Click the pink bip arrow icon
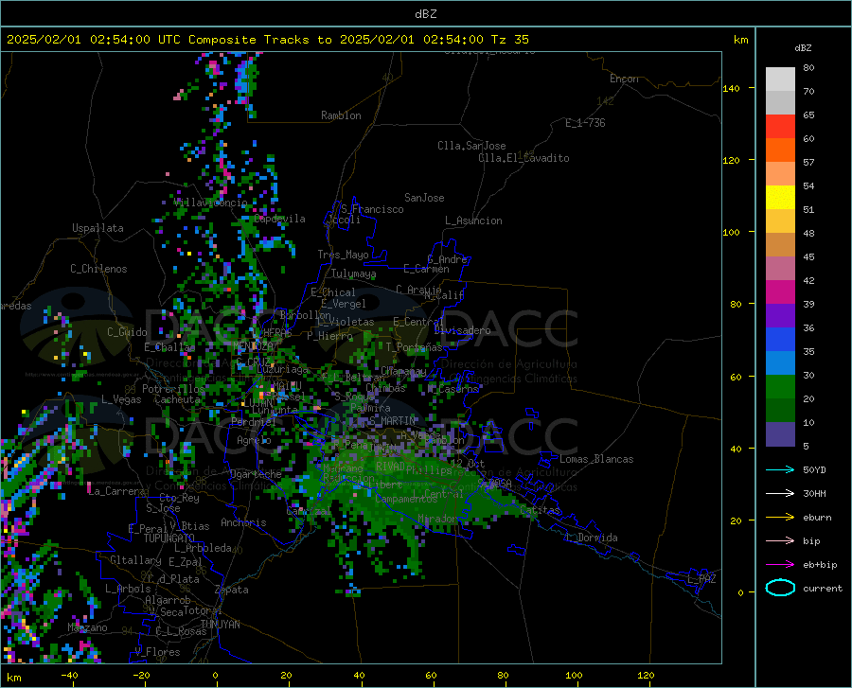Viewport: 852px width, 688px height. (780, 541)
